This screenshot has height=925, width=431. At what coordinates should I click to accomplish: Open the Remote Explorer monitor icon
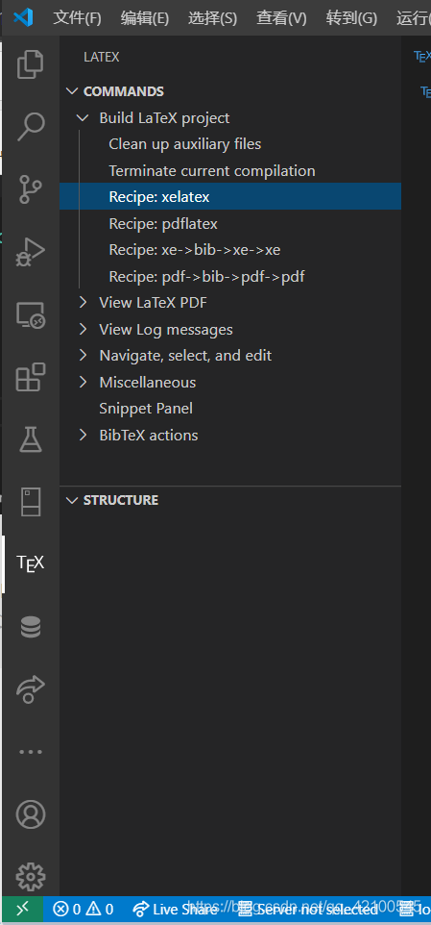30,315
